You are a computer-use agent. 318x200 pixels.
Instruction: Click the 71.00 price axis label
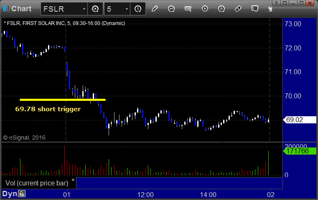point(293,72)
